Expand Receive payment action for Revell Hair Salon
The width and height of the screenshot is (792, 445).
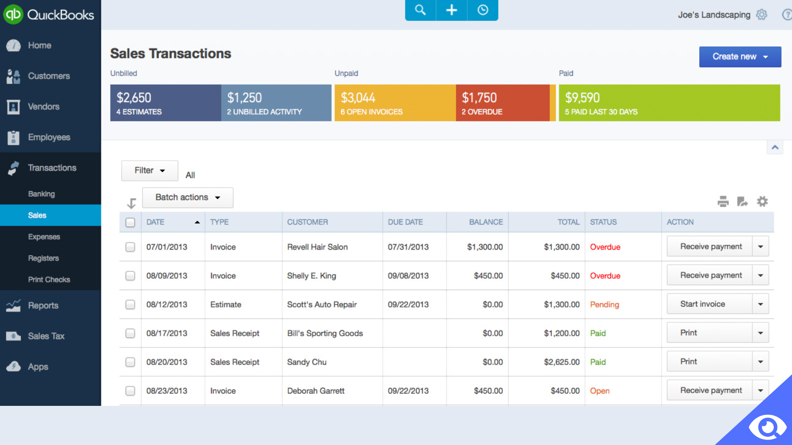coord(761,247)
